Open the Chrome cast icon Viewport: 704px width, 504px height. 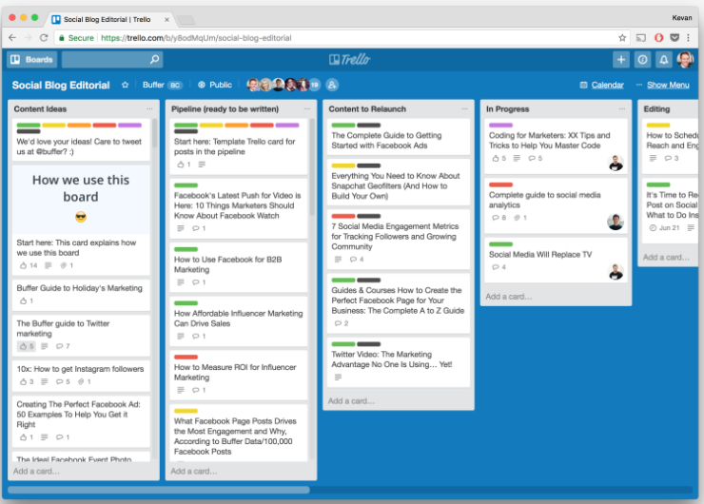(x=640, y=38)
